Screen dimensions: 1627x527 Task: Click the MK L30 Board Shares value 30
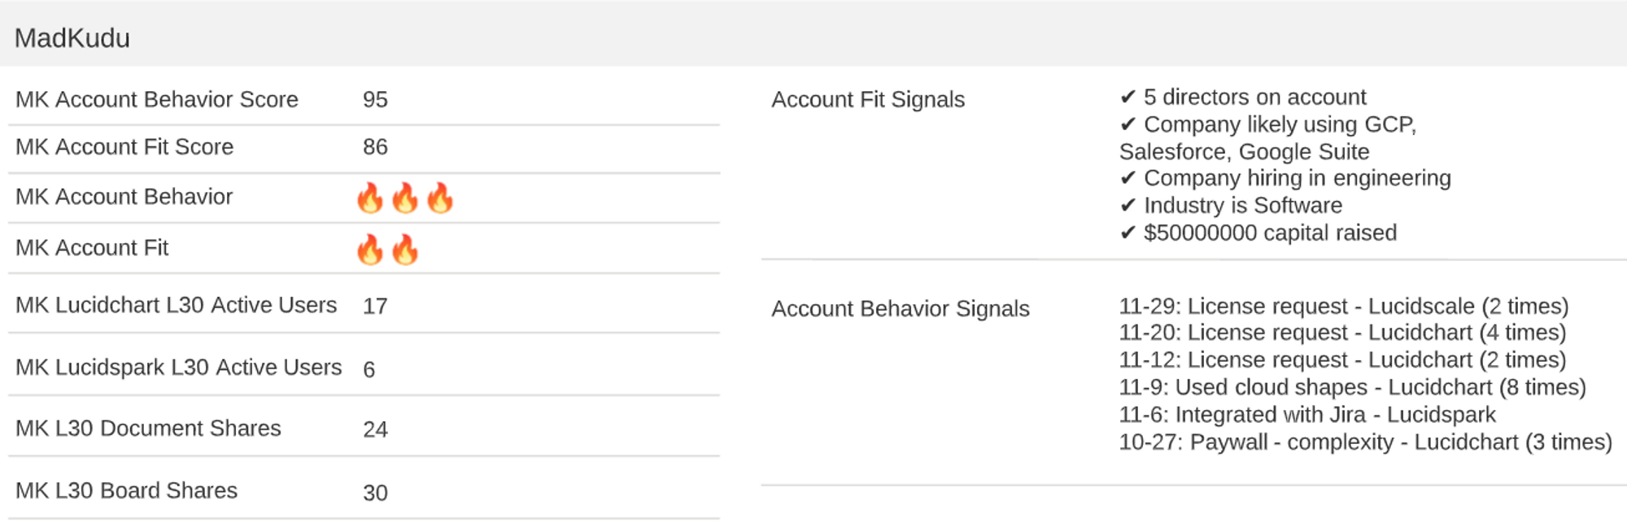tap(375, 493)
